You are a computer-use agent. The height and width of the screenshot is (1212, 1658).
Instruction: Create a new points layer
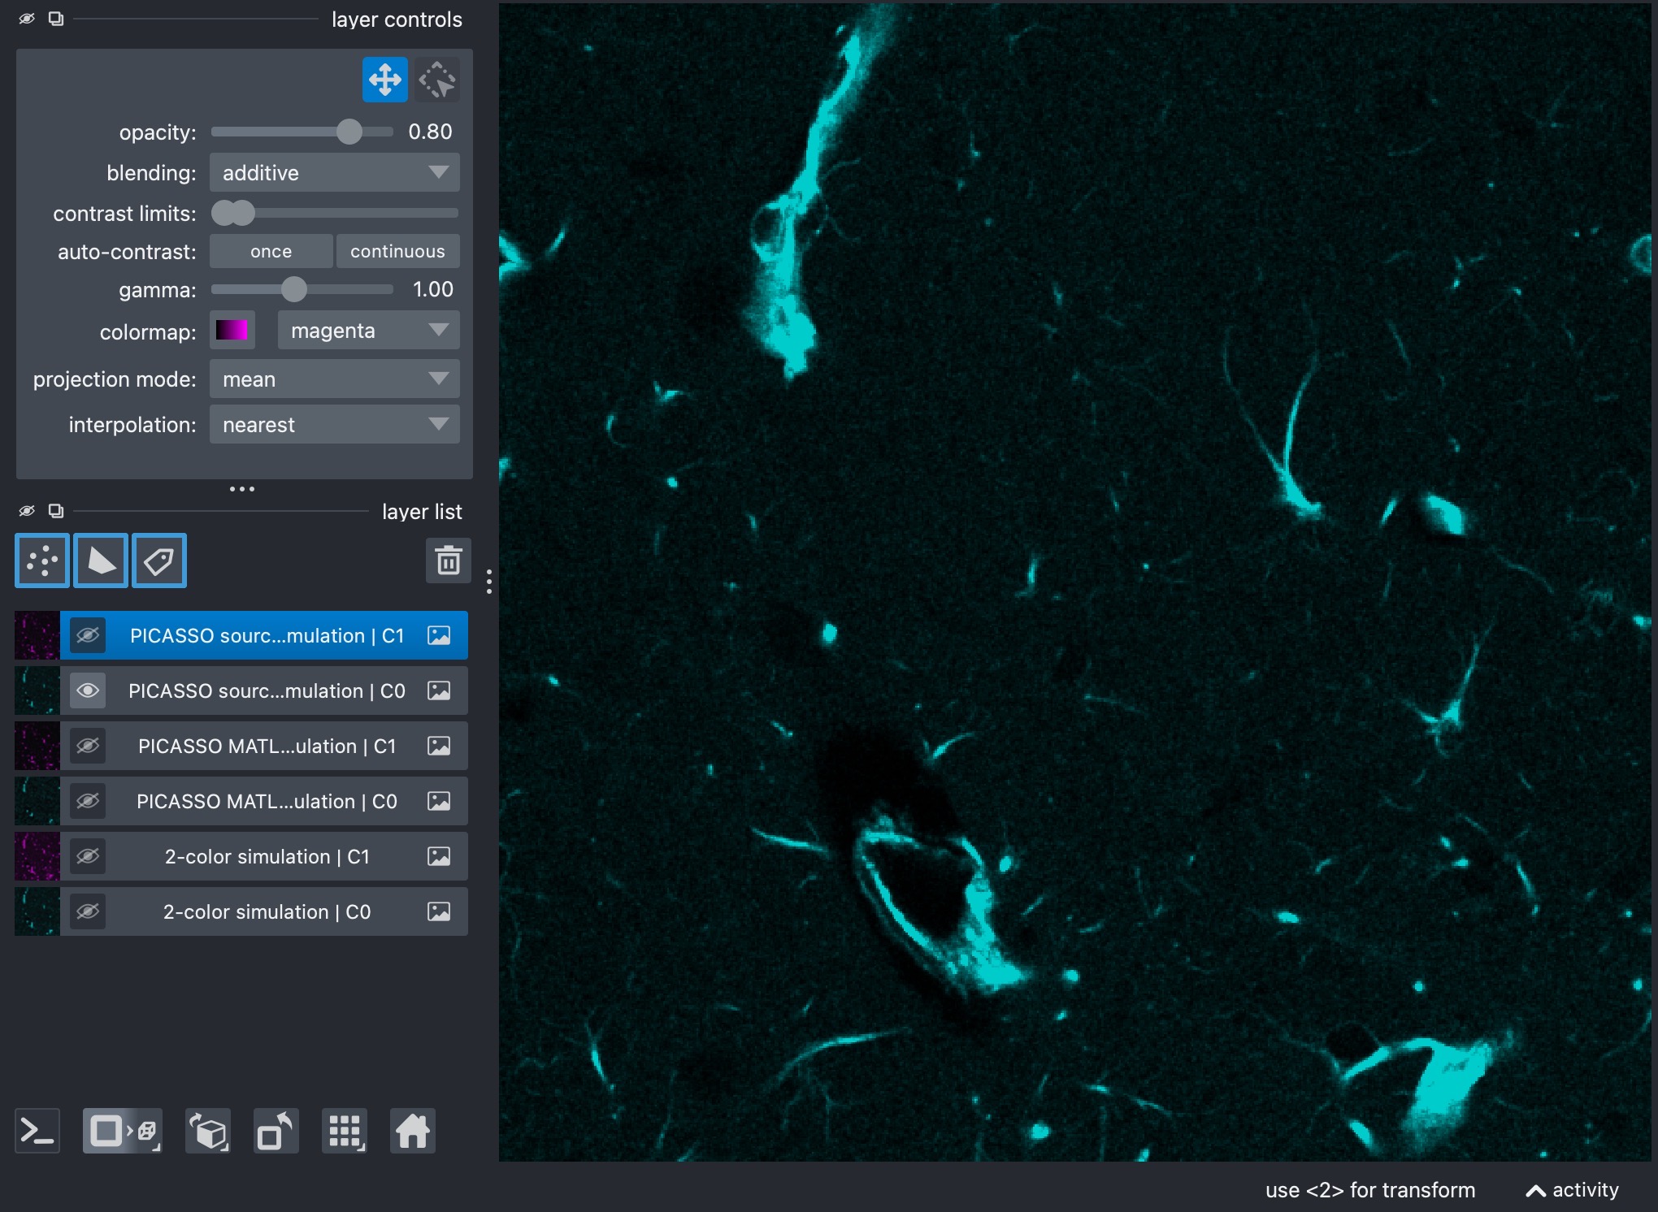click(x=42, y=561)
